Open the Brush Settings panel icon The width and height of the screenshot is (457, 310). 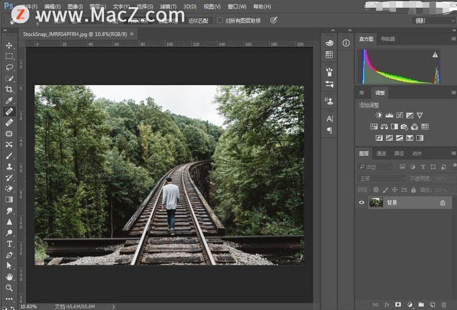tap(329, 84)
